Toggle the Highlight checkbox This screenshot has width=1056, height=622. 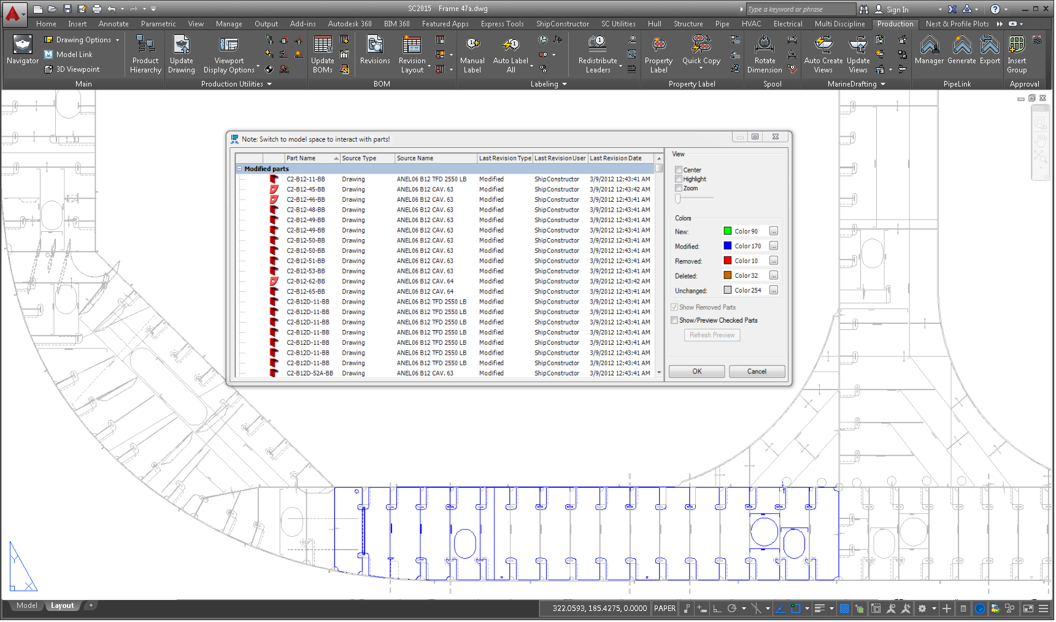pos(679,179)
